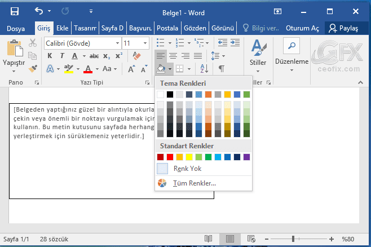Pick the black theme color swatch

[x=170, y=94]
